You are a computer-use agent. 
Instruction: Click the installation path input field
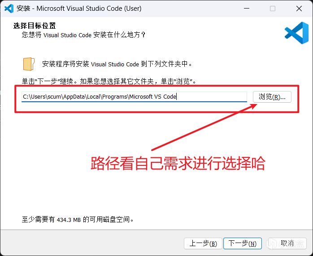[x=134, y=97]
